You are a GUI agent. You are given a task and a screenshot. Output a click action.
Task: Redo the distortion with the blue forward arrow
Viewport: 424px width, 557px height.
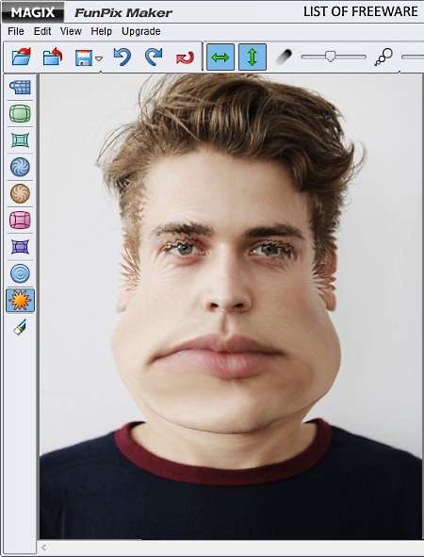click(x=154, y=57)
